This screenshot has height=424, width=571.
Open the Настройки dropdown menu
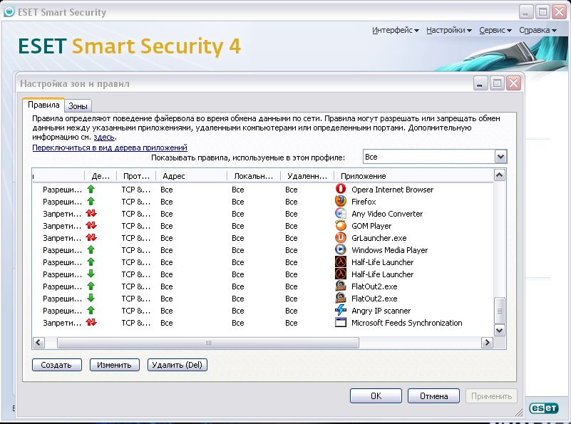(449, 30)
